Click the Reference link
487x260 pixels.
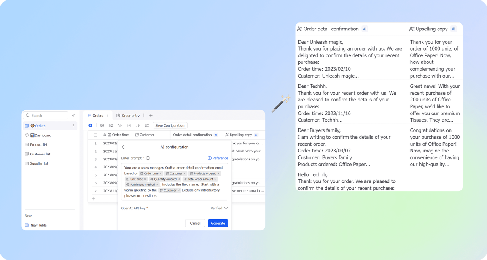218,158
